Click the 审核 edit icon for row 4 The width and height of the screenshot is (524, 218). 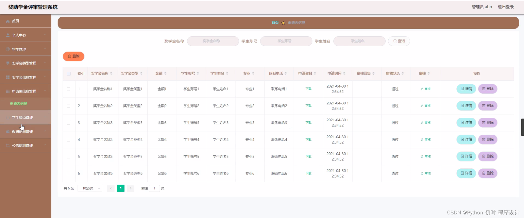[x=422, y=140]
